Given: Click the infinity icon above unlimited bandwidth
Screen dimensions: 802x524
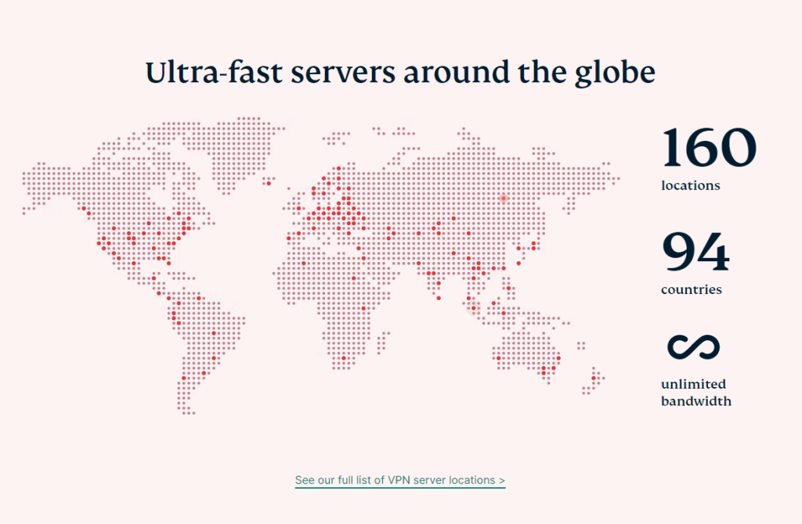Looking at the screenshot, I should pos(693,347).
